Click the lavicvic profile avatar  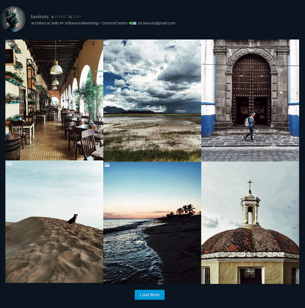[13, 19]
